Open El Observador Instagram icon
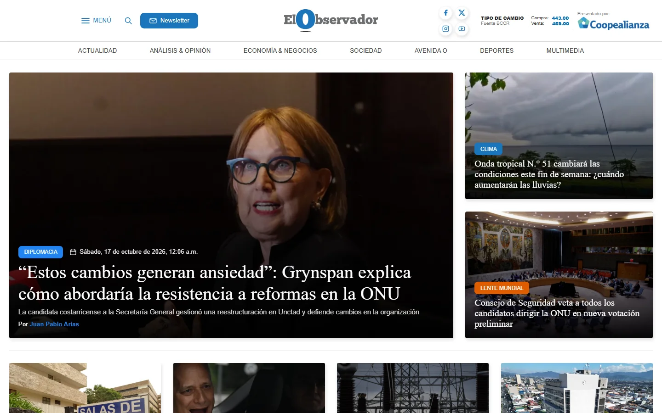Image resolution: width=662 pixels, height=413 pixels. tap(445, 28)
